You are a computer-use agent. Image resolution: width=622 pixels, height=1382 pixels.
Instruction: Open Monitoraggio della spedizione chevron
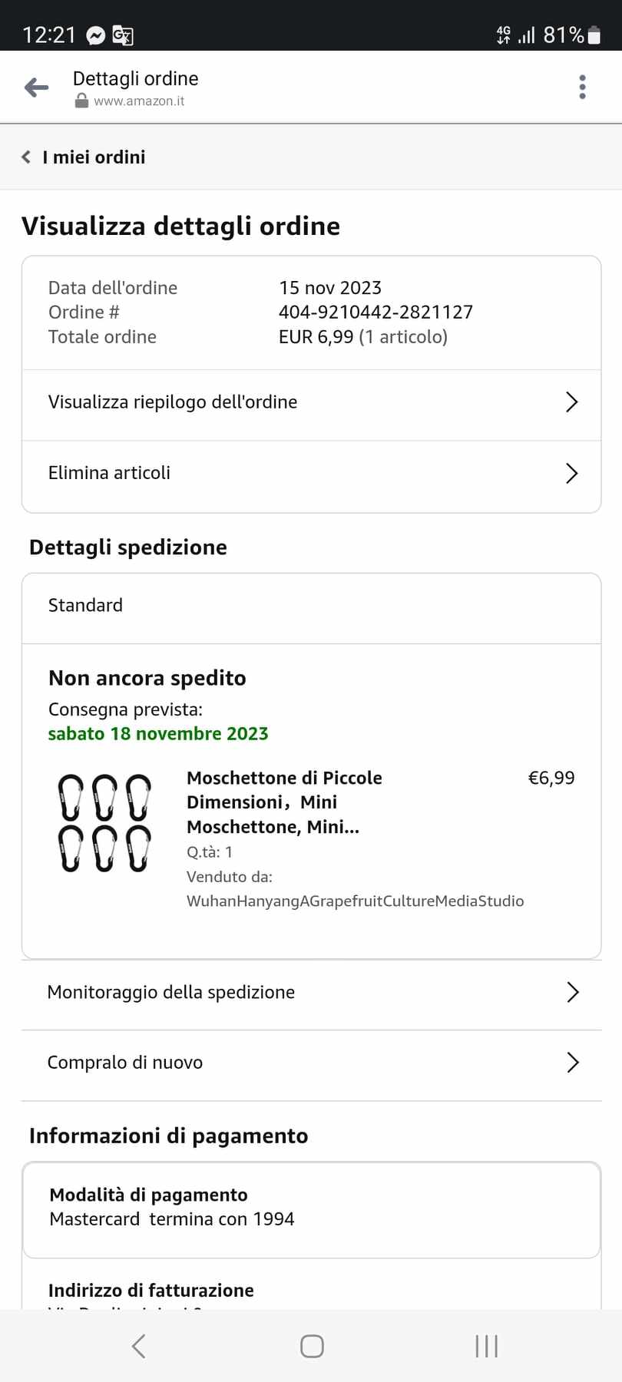click(x=572, y=992)
